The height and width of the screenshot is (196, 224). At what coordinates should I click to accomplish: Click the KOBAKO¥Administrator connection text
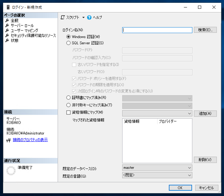[26, 133]
